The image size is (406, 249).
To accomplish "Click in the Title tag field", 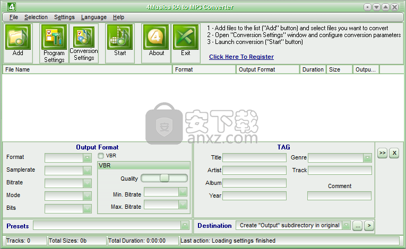I will point(254,157).
